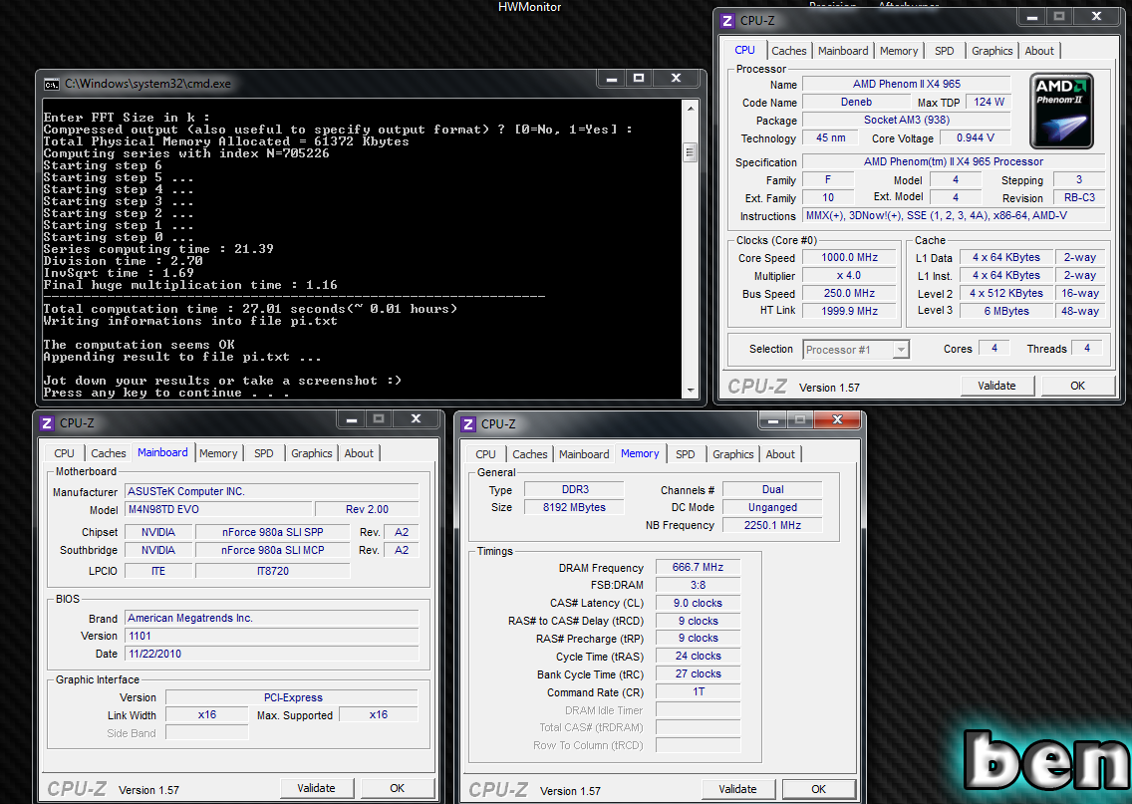
Task: Click the CPU-Z icon of Memory window
Action: coord(468,424)
